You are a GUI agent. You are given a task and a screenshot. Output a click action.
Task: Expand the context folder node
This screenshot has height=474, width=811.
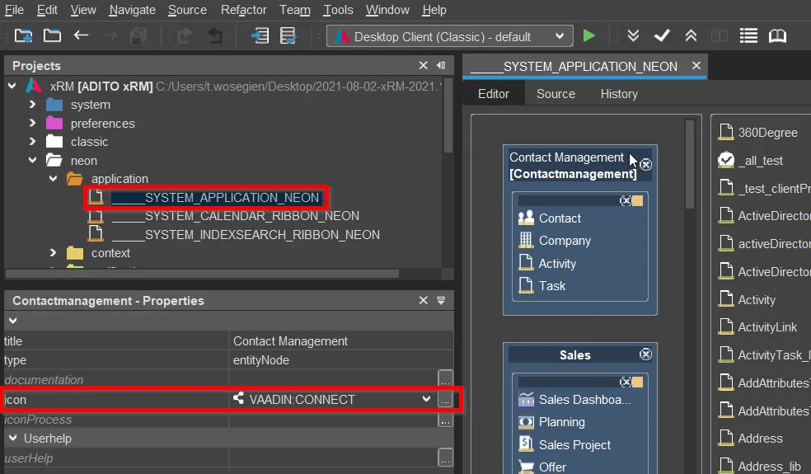click(x=53, y=252)
